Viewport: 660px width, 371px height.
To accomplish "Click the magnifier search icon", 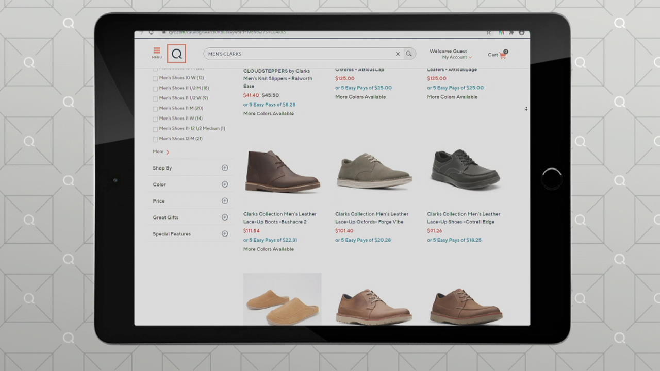I will tap(409, 54).
